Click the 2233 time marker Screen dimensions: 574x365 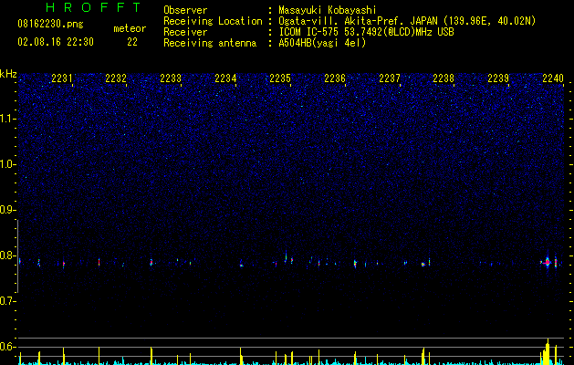[x=171, y=78]
